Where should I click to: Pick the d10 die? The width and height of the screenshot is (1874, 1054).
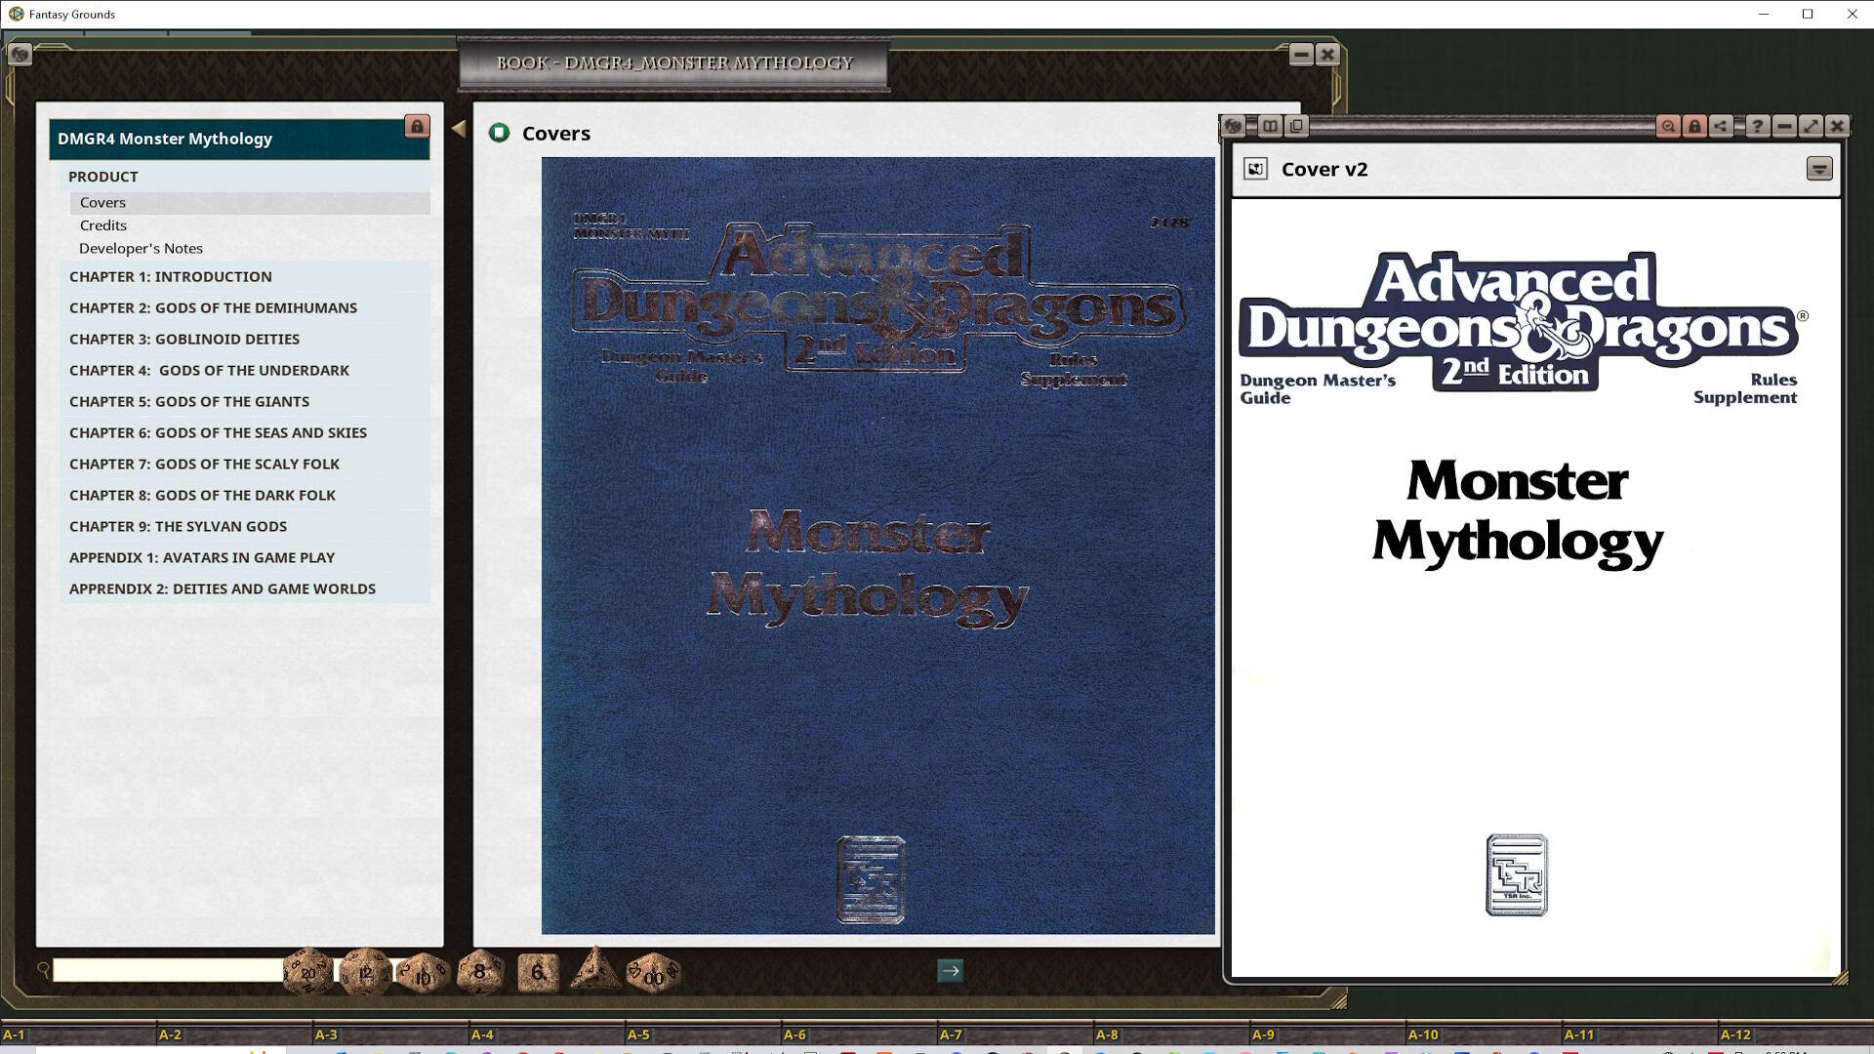point(423,973)
